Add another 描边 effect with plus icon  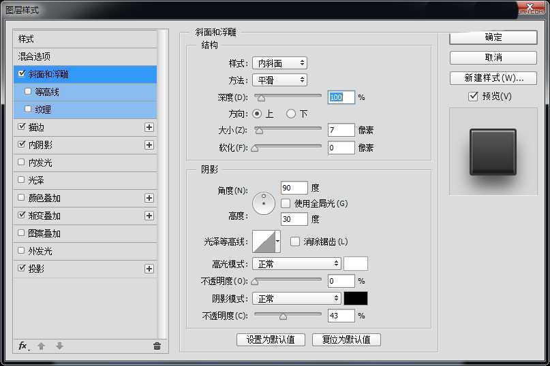pos(149,127)
